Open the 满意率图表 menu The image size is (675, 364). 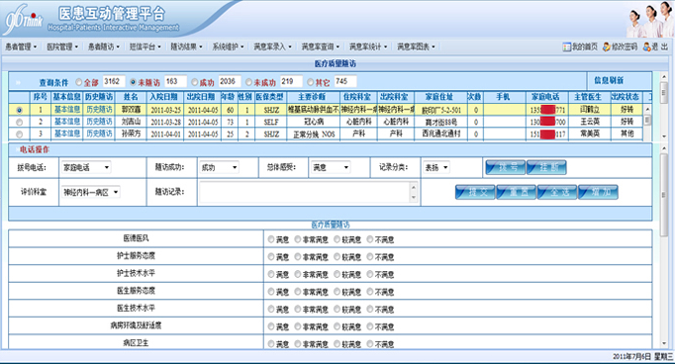tap(416, 46)
